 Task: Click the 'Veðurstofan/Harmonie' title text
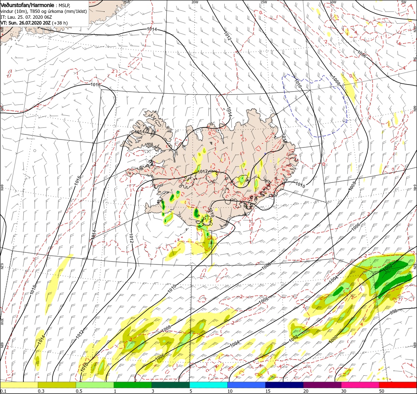point(28,5)
